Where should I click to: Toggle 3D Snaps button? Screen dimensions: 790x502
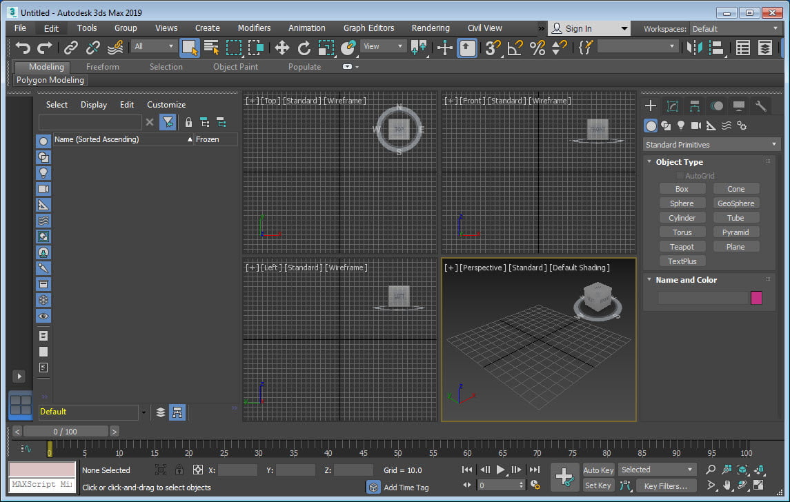pyautogui.click(x=493, y=48)
